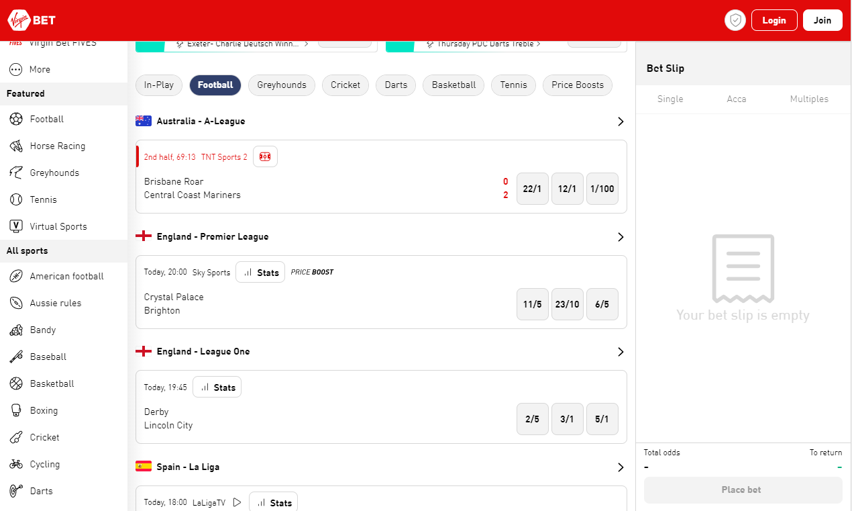Expand Spain - La Liga chevron
852x511 pixels.
tap(621, 467)
